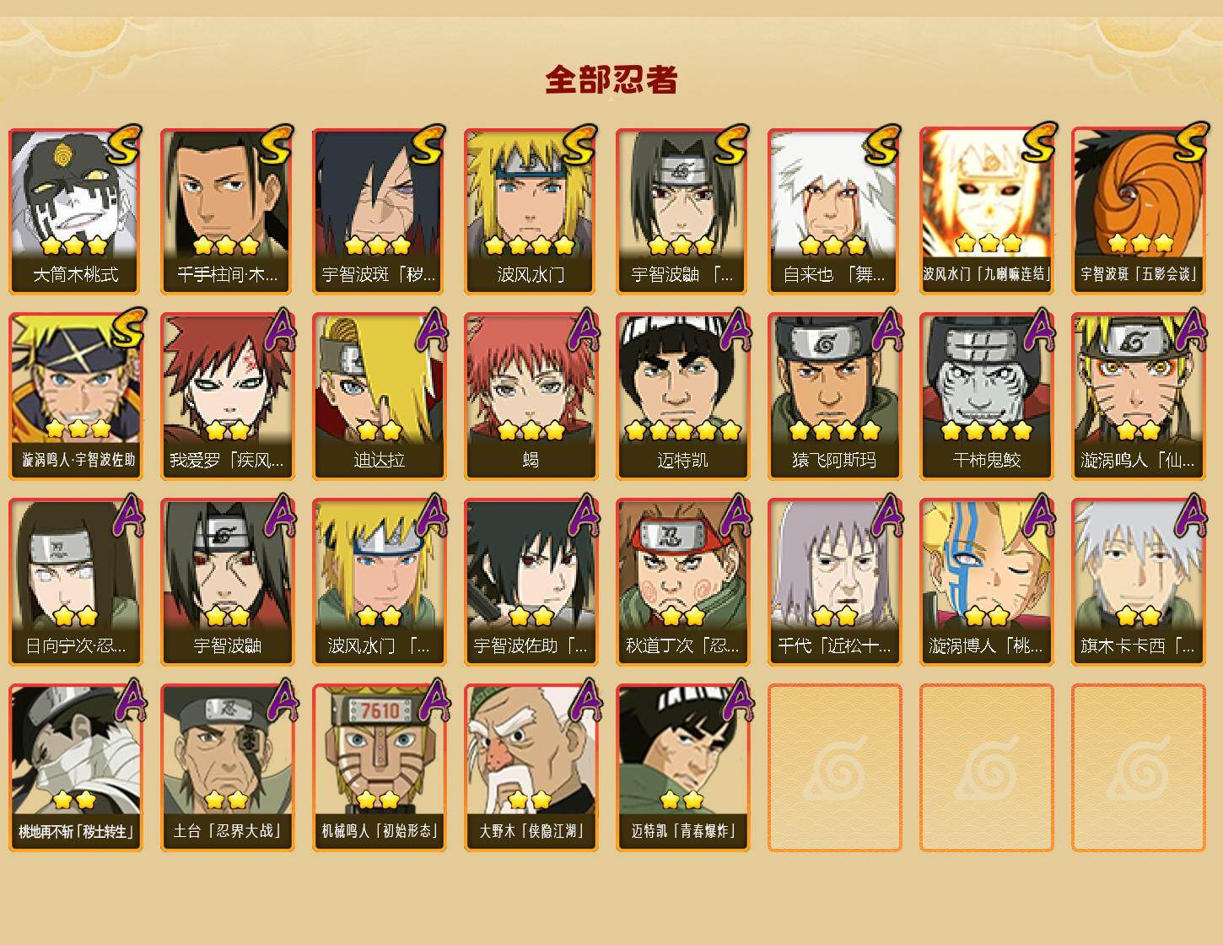The height and width of the screenshot is (945, 1223).
Task: Click the first empty ninja slot
Action: coord(834,768)
